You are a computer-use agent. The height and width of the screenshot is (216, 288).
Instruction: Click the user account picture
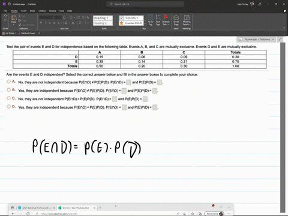click(252, 4)
